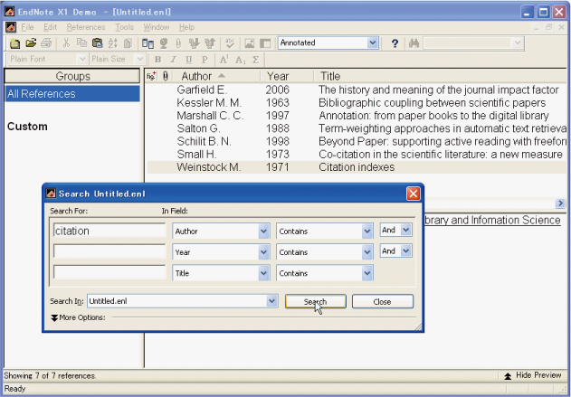Image resolution: width=571 pixels, height=397 pixels.
Task: Click the Online Search globe icon
Action: tap(164, 43)
